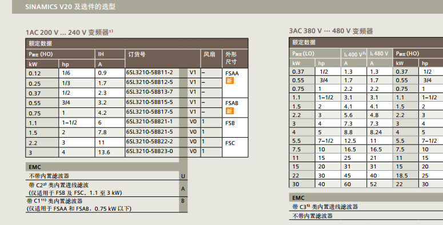Viewport: 443px width, 225px height.
Task: Click filter code letter A
Action: point(183,188)
